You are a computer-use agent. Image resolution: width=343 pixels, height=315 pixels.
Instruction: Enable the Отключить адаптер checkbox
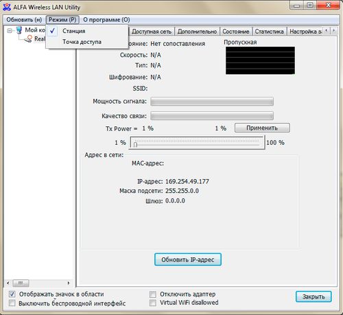pos(153,294)
